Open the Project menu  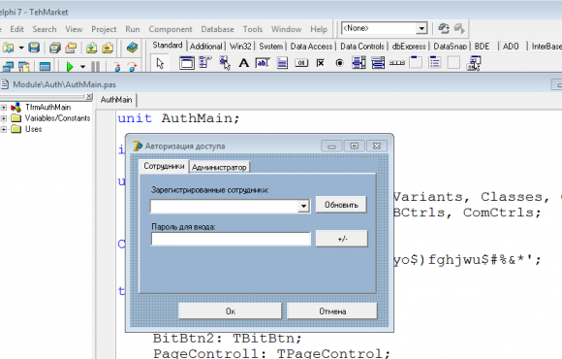tap(104, 29)
